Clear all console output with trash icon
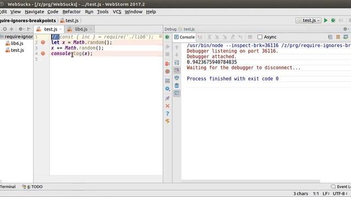Screen dimensions: 351x197 tap(177, 85)
